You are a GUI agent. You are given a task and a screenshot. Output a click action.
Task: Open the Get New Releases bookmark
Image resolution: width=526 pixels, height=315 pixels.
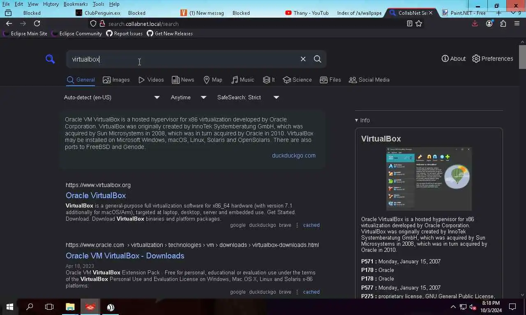click(x=169, y=34)
